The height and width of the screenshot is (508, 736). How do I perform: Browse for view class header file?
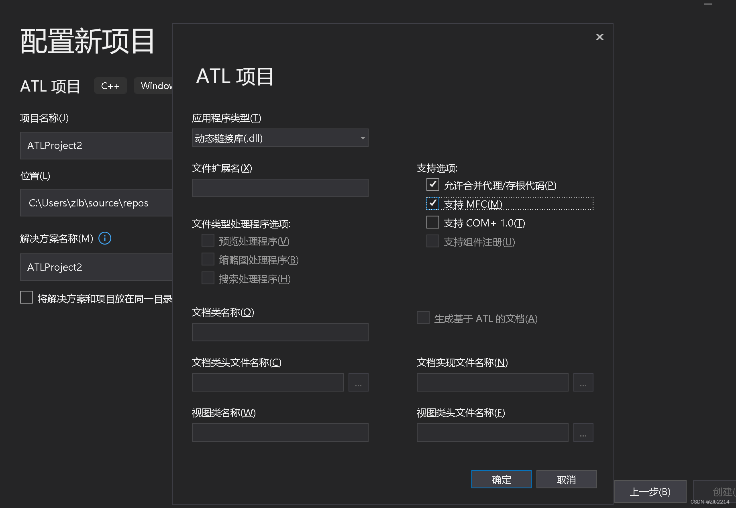(583, 433)
